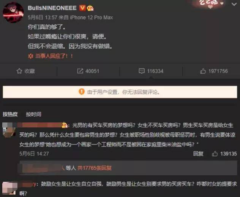
Task: Open comments via speech bubble icon 116334
Action: [x=142, y=71]
